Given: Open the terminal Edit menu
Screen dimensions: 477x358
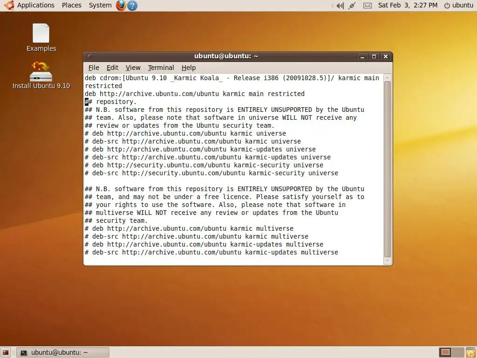Looking at the screenshot, I should [112, 68].
